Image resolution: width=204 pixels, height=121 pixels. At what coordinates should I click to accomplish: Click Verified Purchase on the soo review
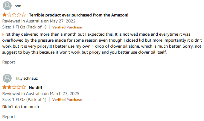67,27
